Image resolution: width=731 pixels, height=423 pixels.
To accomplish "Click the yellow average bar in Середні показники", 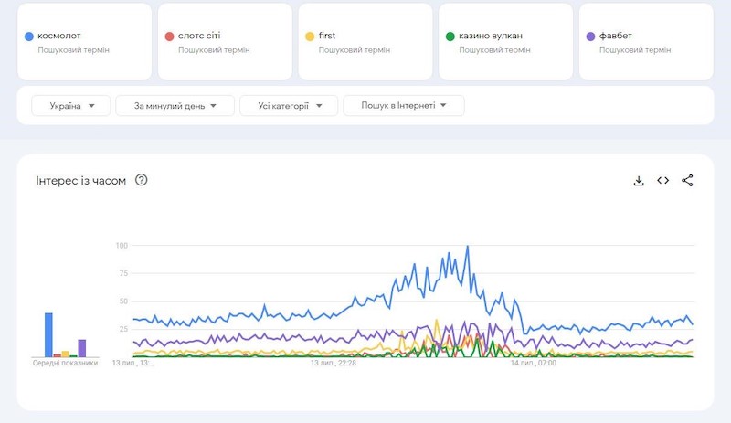I will click(65, 354).
